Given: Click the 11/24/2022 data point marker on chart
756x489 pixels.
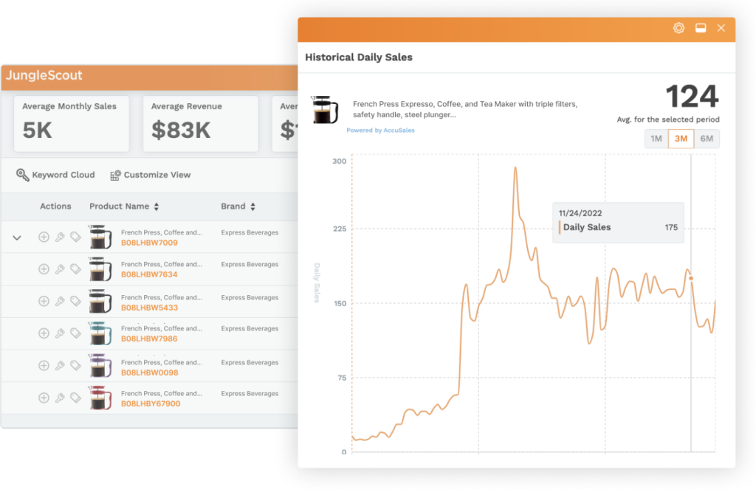Looking at the screenshot, I should coord(691,279).
